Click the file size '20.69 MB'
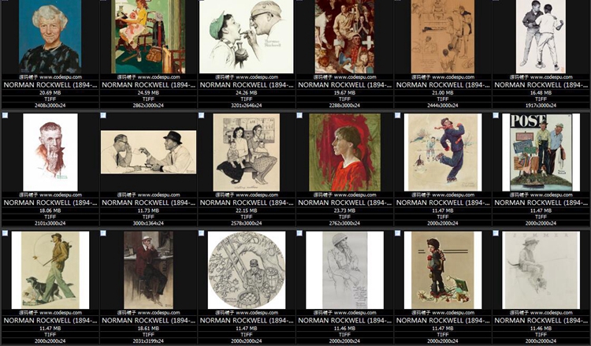This screenshot has width=591, height=346. point(50,93)
